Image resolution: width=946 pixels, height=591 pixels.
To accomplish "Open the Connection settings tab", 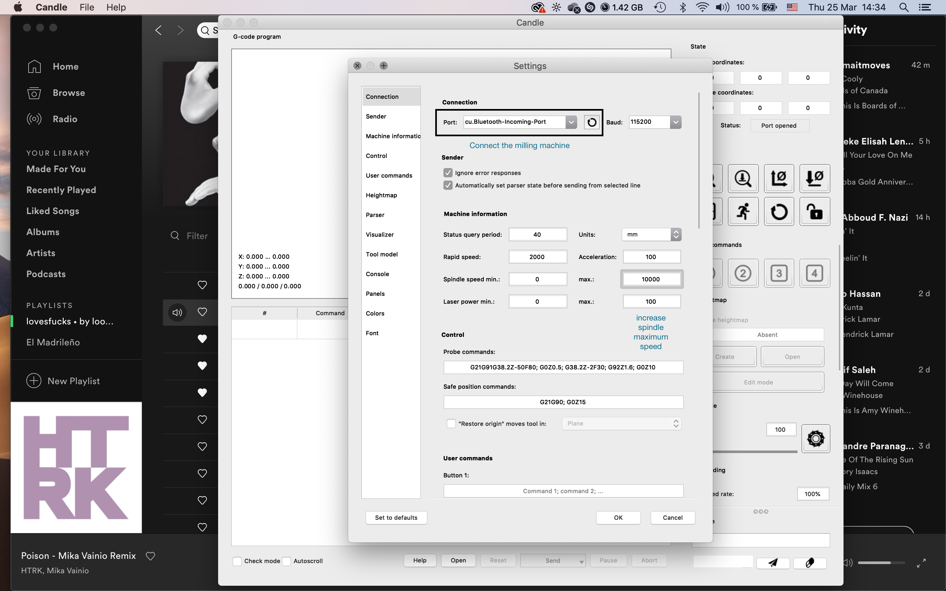I will (382, 96).
